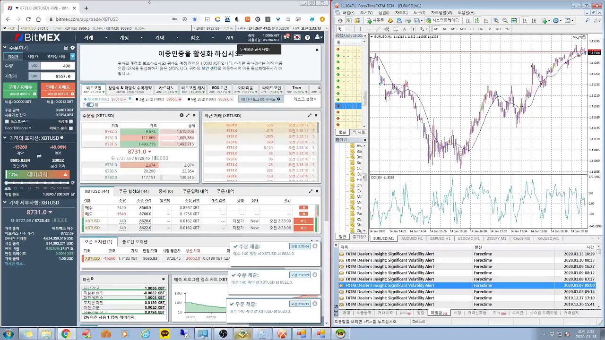
Task: Reload the BitMEX page in Chrome
Action: point(28,19)
